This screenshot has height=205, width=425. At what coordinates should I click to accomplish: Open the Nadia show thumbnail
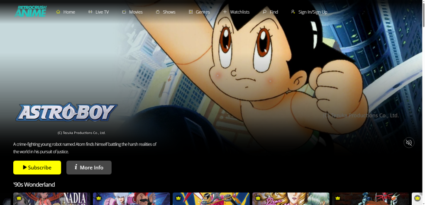click(x=52, y=199)
